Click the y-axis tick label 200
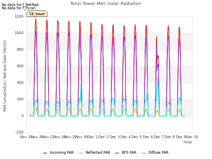The image size is (212, 159). tap(20, 99)
